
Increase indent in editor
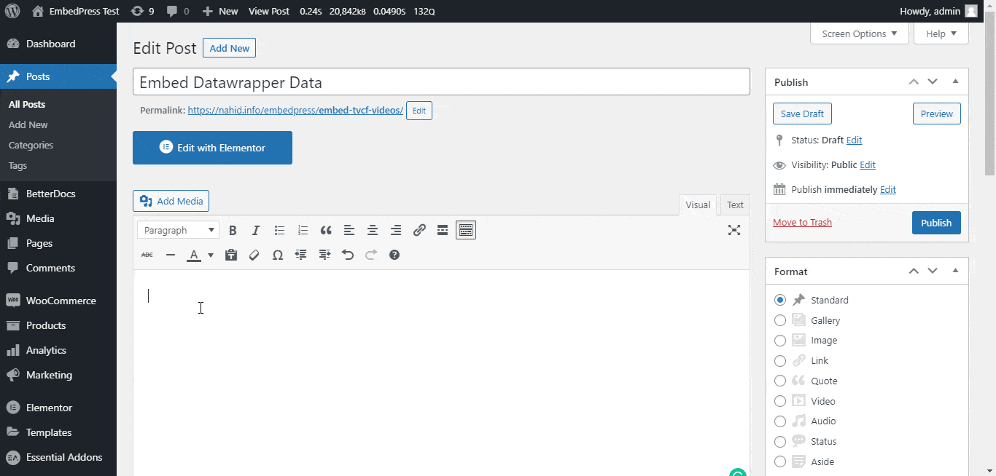[x=324, y=255]
